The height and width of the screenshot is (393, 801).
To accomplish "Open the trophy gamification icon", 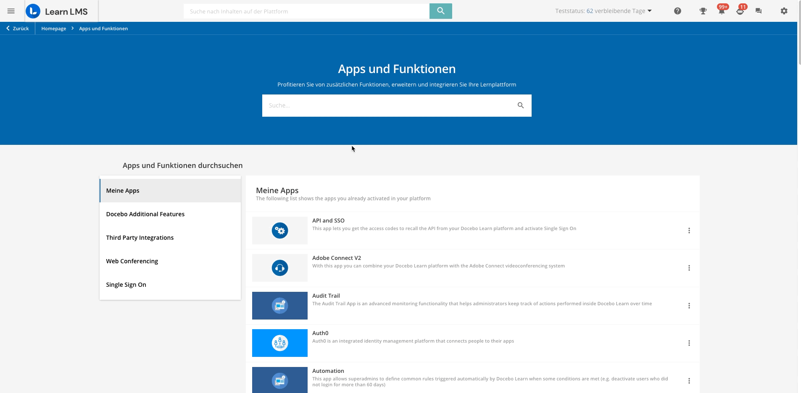I will [703, 11].
